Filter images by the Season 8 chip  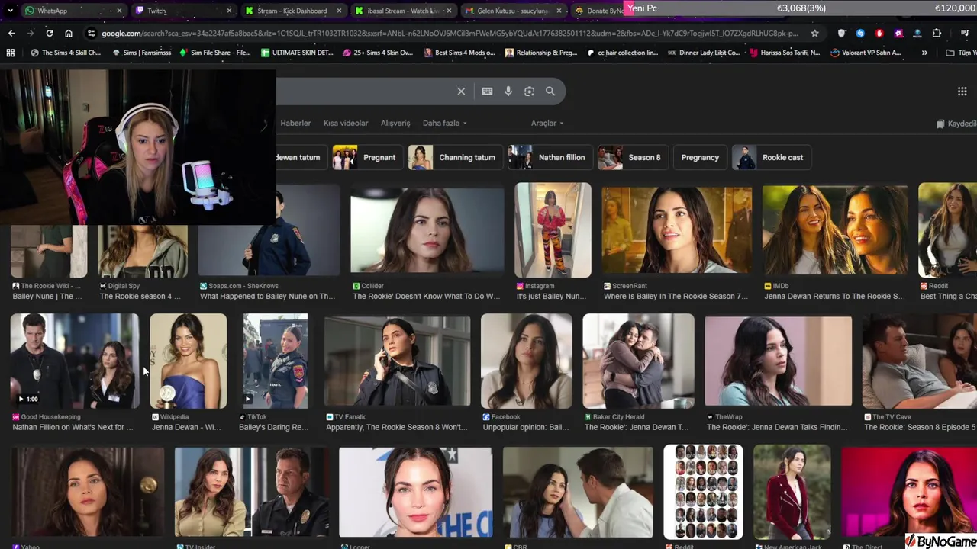631,157
